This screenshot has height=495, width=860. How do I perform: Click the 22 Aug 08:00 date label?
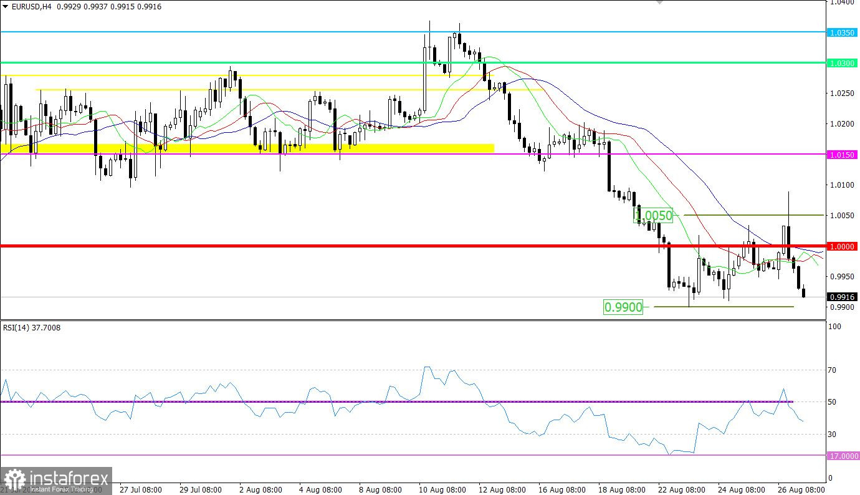click(682, 489)
